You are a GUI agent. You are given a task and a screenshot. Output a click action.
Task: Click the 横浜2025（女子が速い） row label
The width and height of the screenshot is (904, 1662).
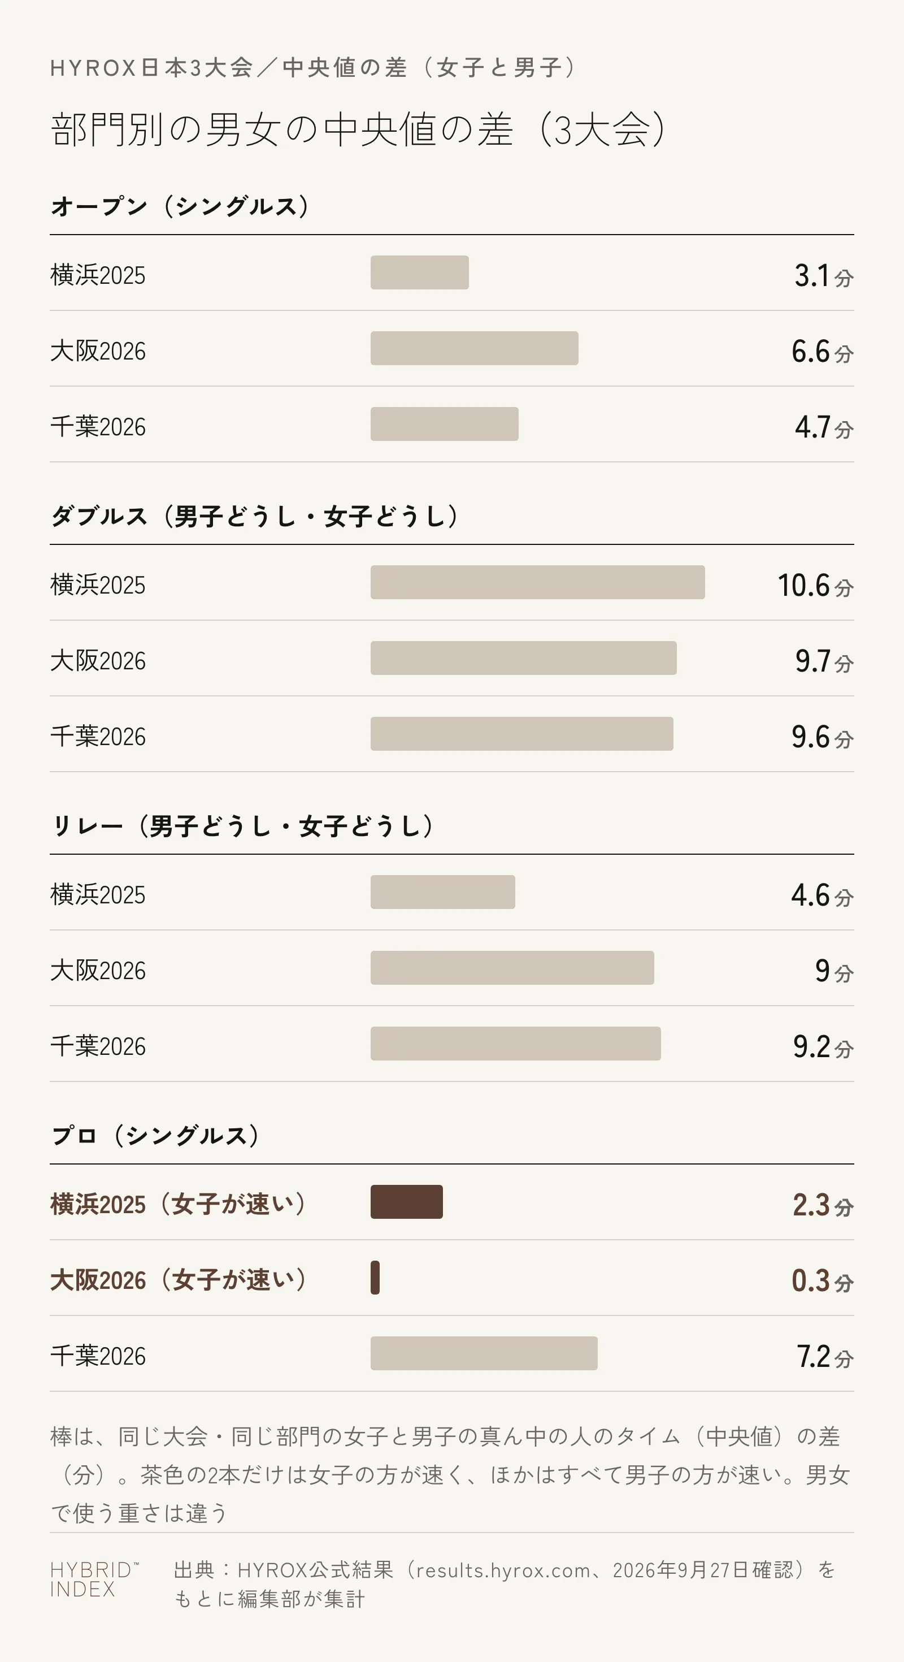(x=179, y=1204)
